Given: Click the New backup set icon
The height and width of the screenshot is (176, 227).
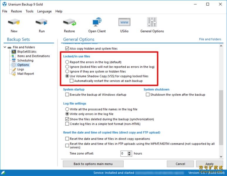Looking at the screenshot, I should (14, 22).
